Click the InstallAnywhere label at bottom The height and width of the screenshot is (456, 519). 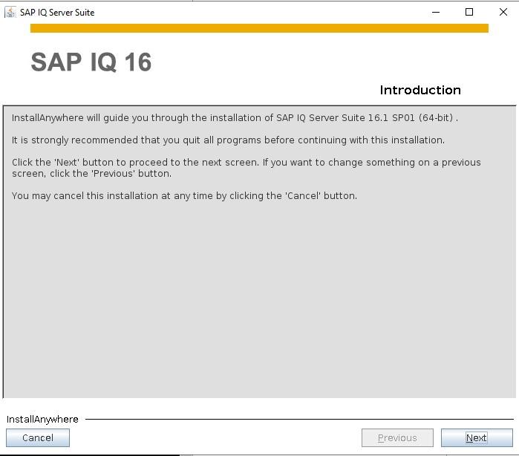click(42, 420)
